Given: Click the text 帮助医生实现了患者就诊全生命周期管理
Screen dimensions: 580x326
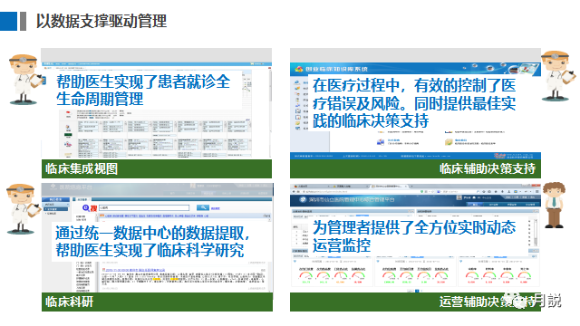Looking at the screenshot, I should pos(143,91).
